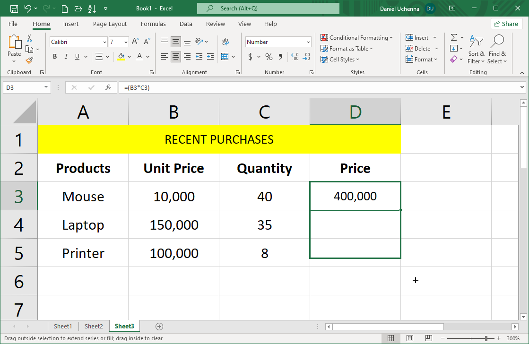The width and height of the screenshot is (529, 344).
Task: Apply the Comma number style
Action: click(281, 56)
